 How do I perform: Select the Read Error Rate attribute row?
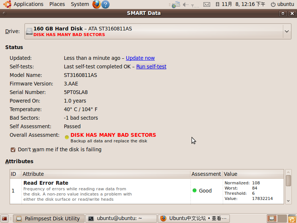coord(147,191)
